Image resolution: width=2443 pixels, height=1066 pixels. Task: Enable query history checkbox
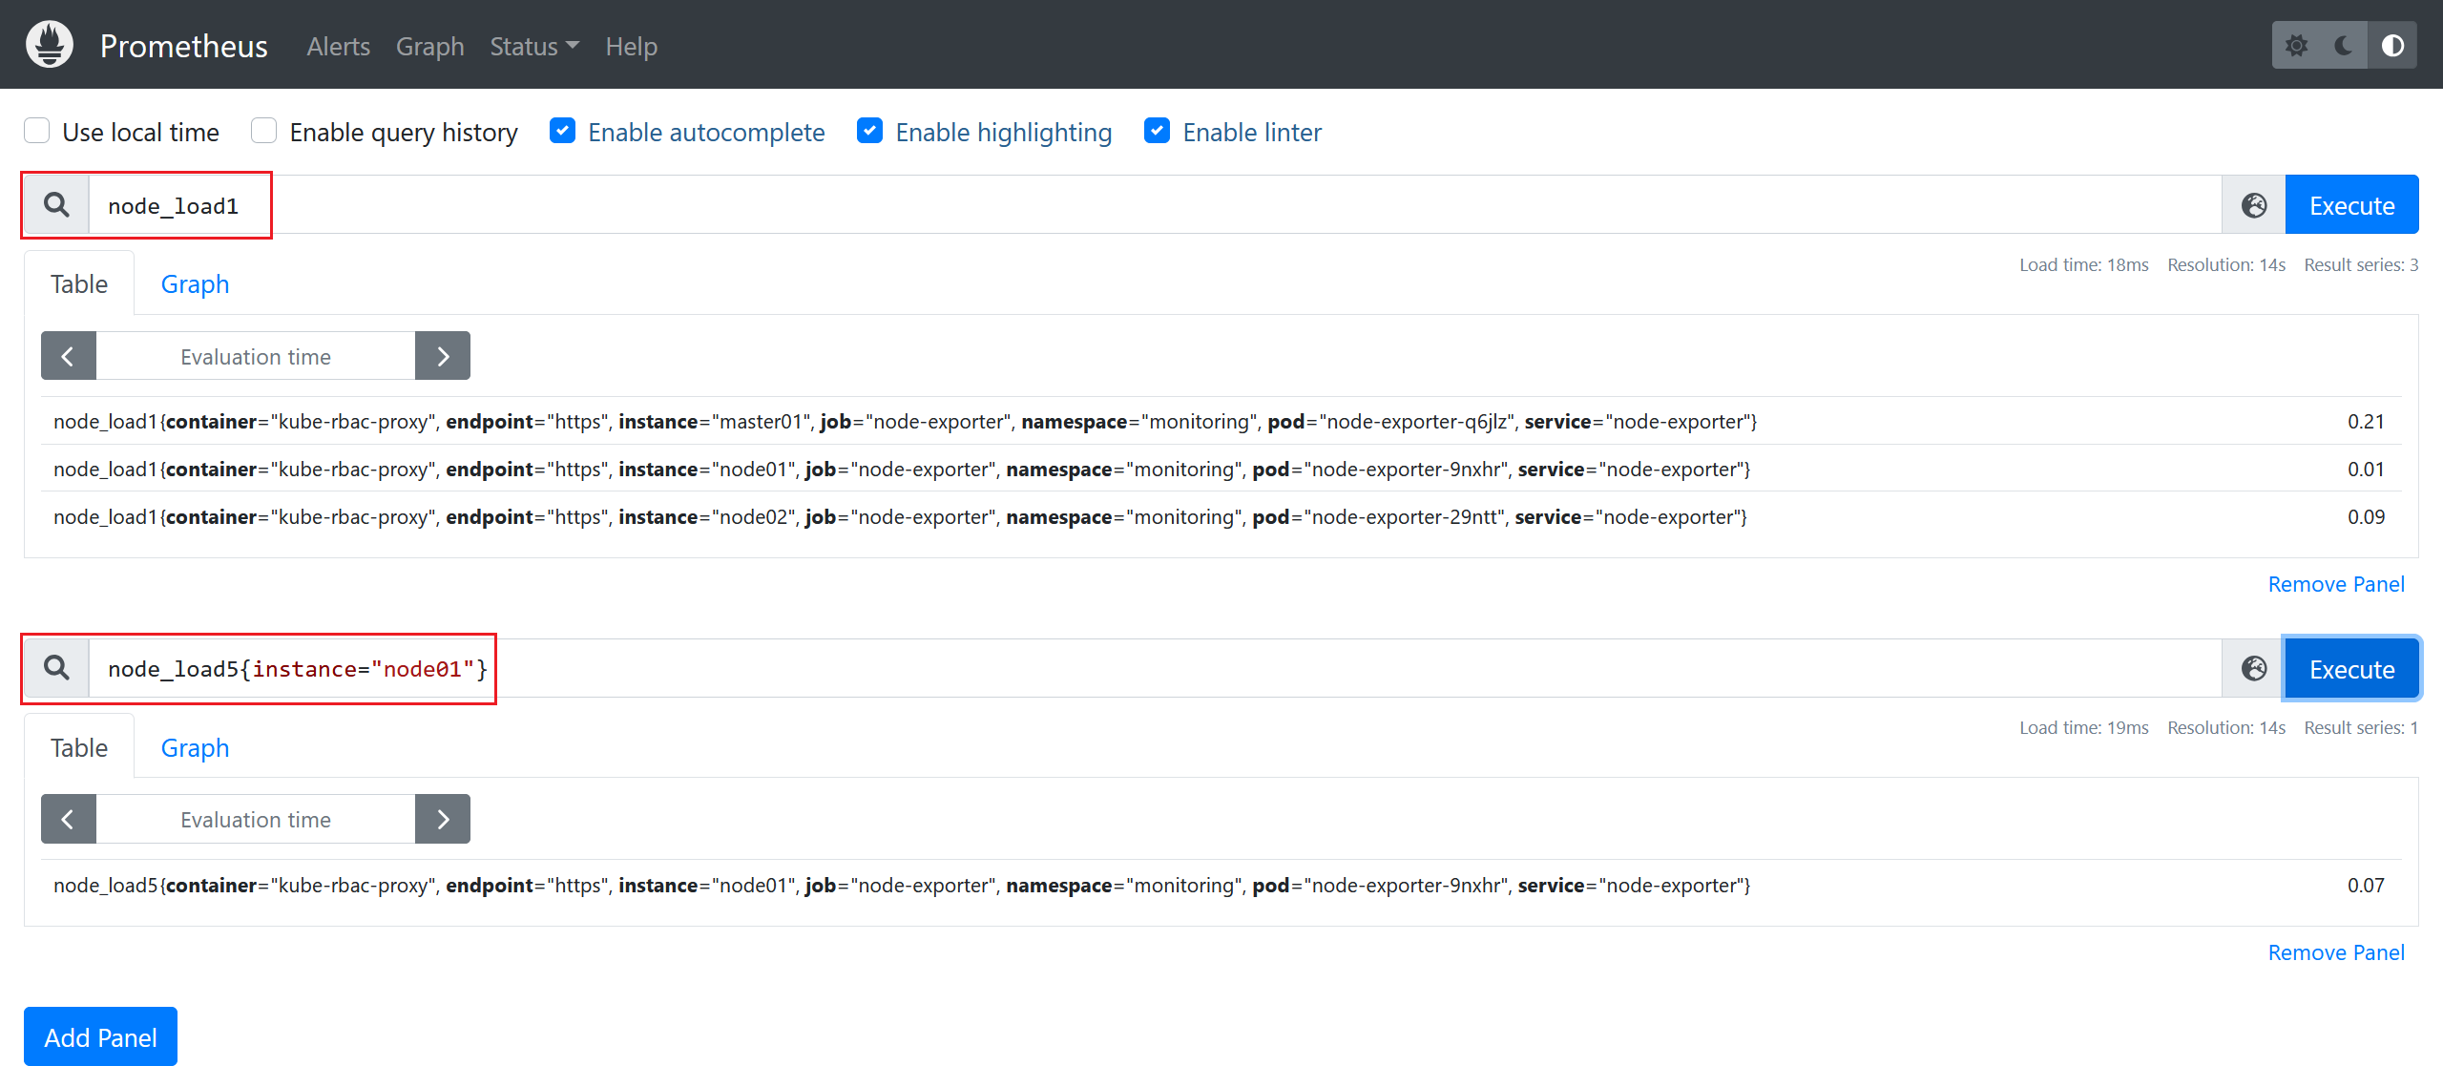pyautogui.click(x=264, y=131)
